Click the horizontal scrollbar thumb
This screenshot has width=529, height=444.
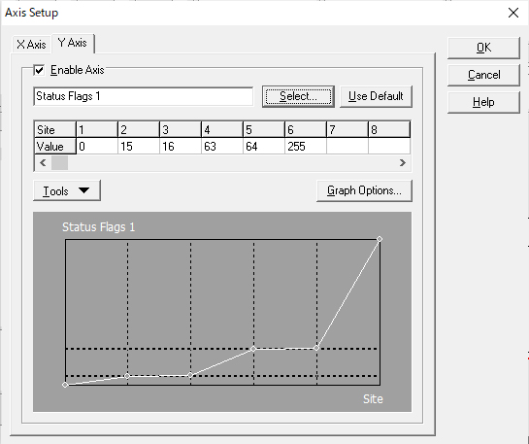(x=59, y=163)
